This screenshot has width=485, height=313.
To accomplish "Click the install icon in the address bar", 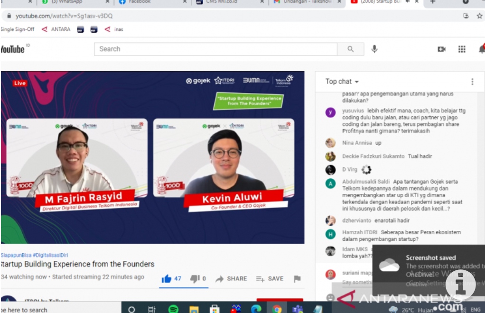I will click(x=466, y=16).
